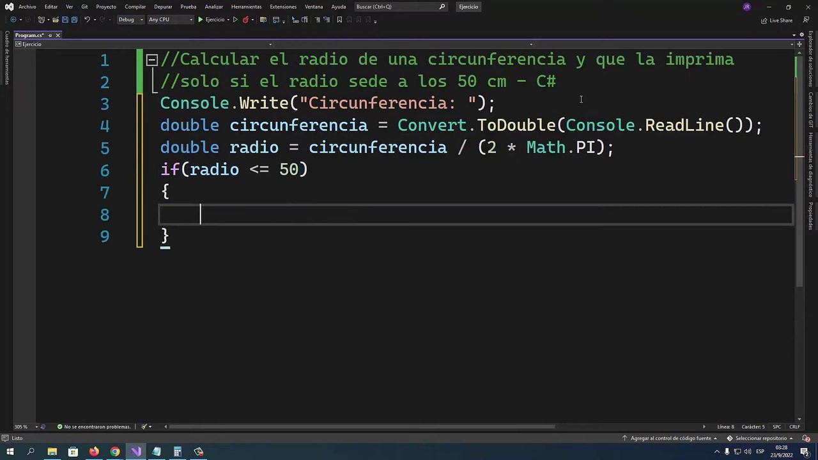Click the code cleanup broom icon
The image size is (818, 460).
click(144, 427)
